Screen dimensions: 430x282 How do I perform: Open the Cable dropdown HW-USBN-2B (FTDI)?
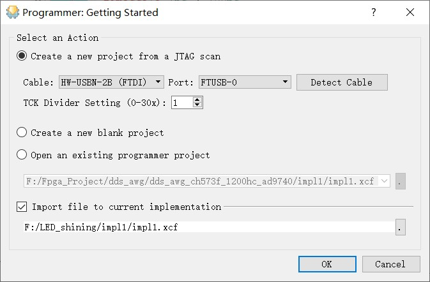pos(111,82)
